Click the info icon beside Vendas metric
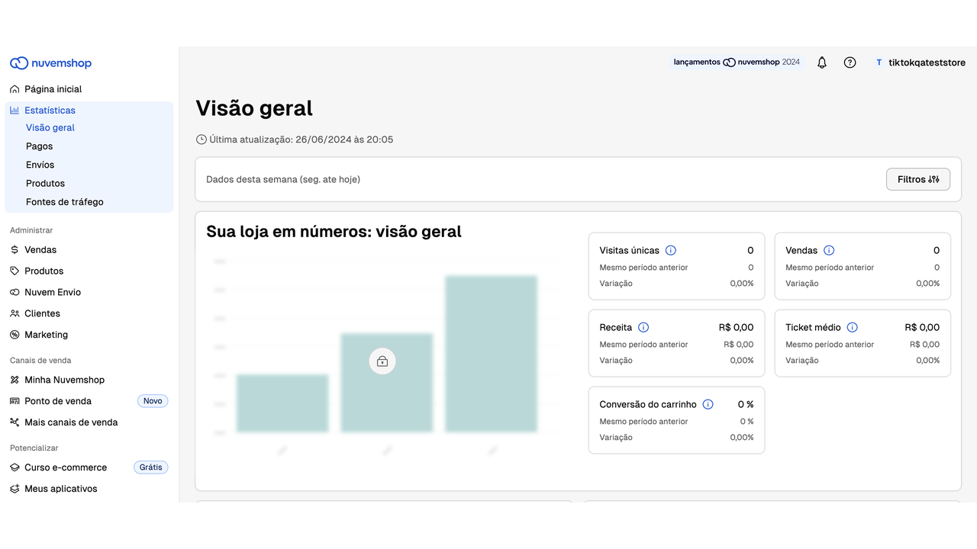977x549 pixels. [x=829, y=250]
